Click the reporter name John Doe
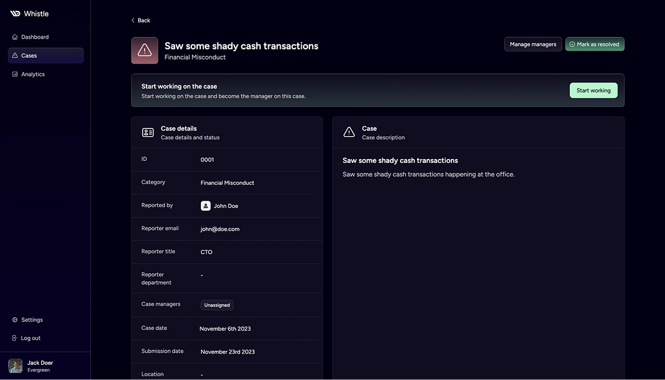 226,206
